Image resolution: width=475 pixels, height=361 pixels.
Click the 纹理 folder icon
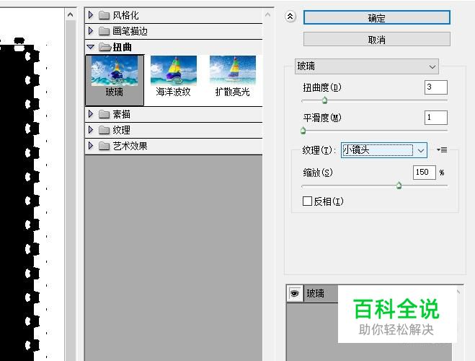[x=105, y=130]
